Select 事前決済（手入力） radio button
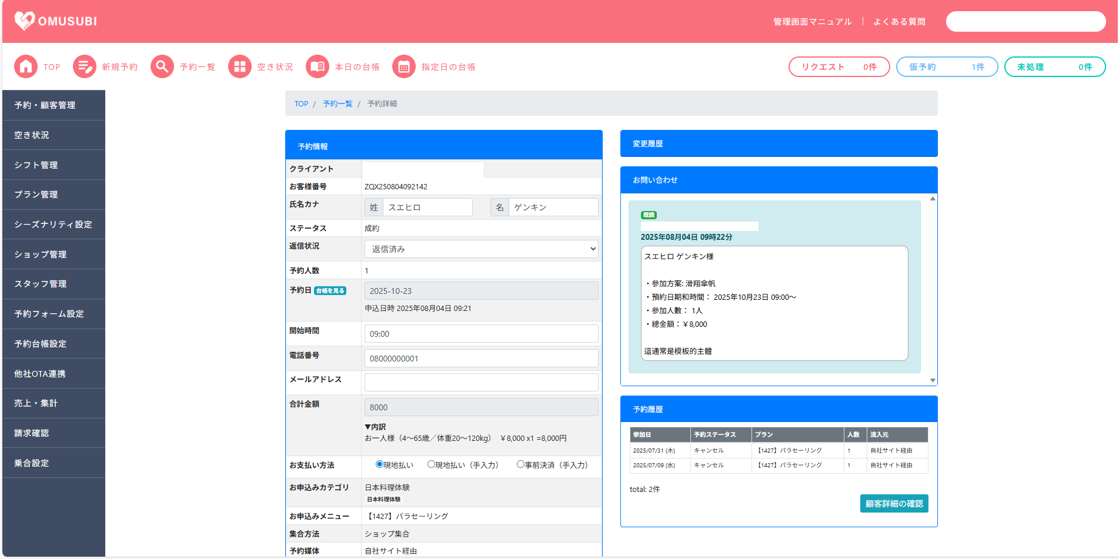Viewport: 1119px width, 559px height. pos(520,464)
